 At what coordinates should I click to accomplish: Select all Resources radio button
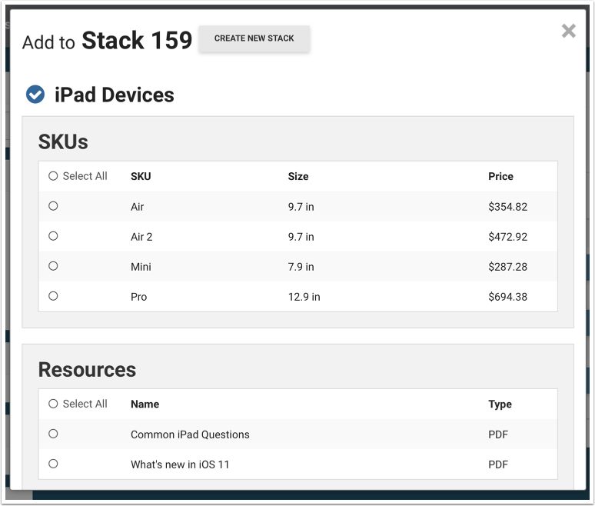(53, 404)
